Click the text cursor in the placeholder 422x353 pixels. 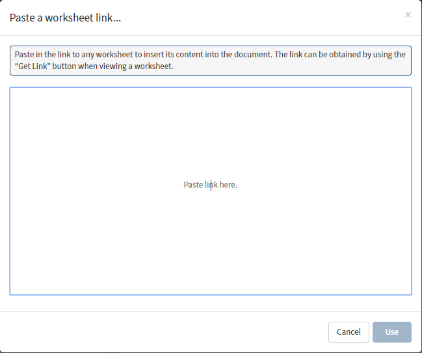pyautogui.click(x=211, y=185)
